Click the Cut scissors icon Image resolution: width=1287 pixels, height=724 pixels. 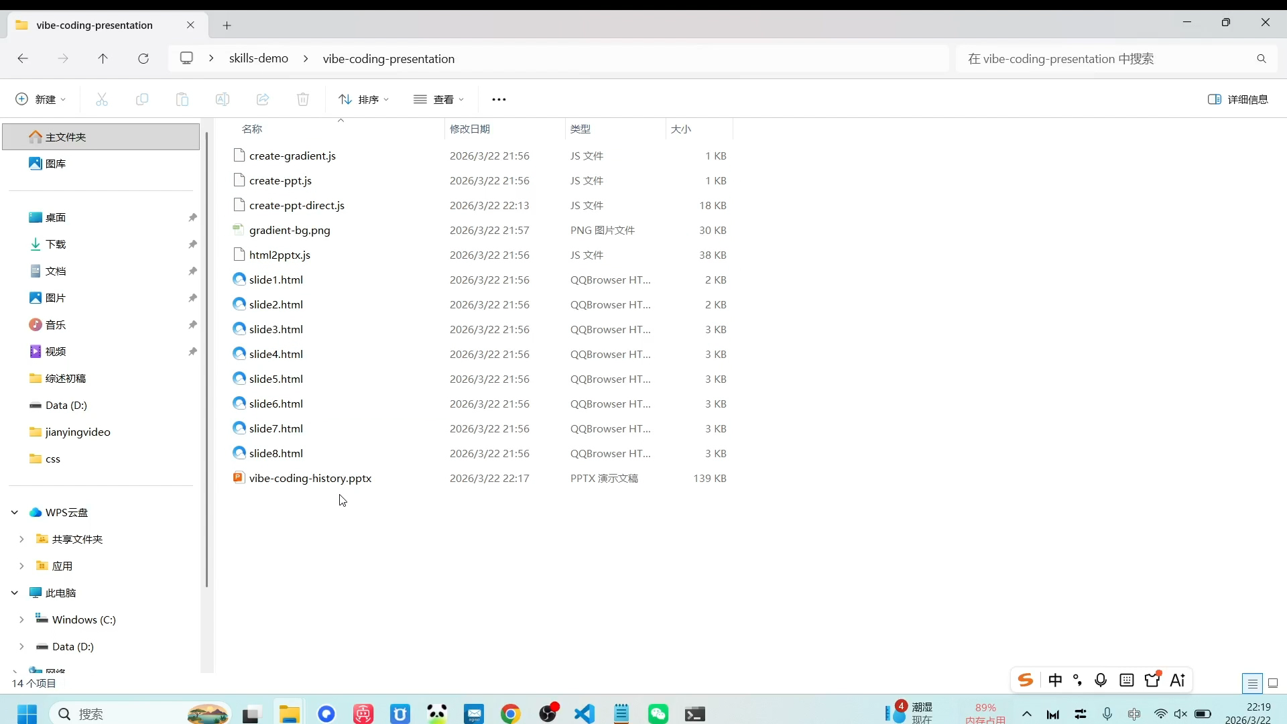pos(102,99)
